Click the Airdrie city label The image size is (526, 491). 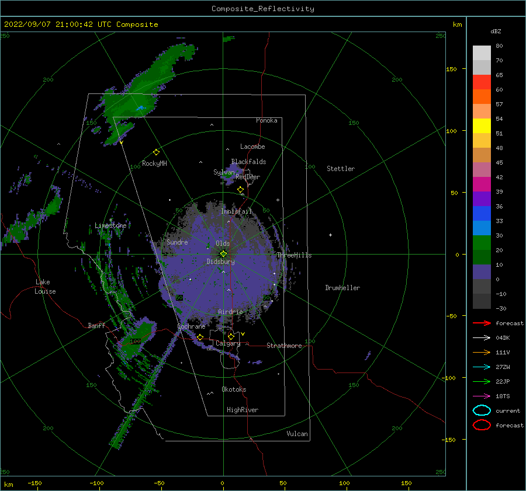tap(230, 312)
